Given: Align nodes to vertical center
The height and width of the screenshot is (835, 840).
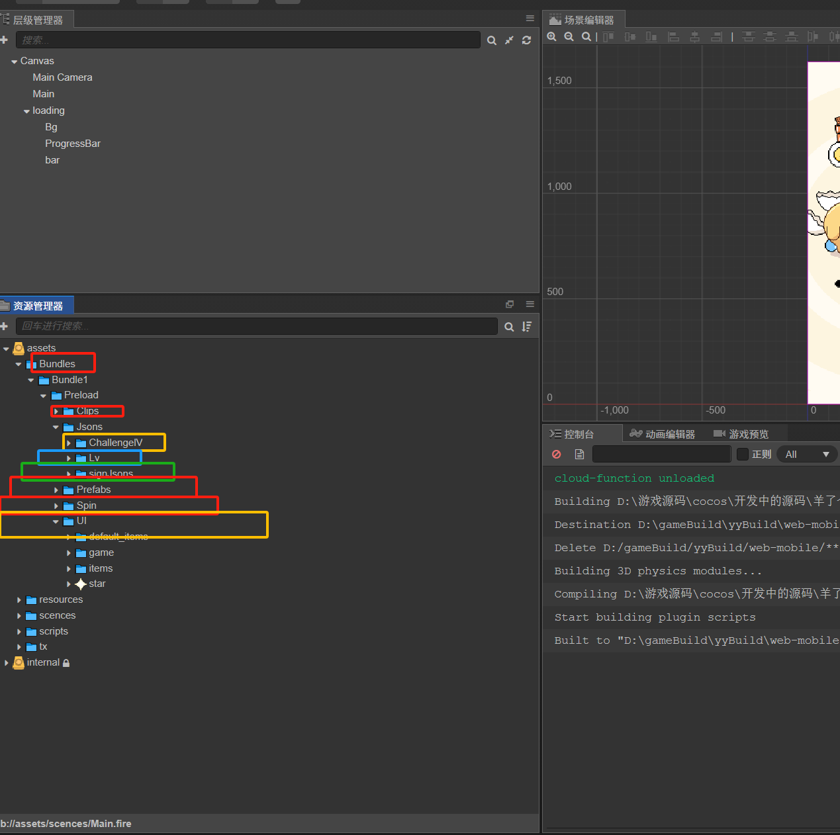Looking at the screenshot, I should (630, 37).
